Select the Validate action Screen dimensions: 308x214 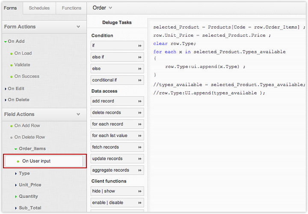point(22,65)
